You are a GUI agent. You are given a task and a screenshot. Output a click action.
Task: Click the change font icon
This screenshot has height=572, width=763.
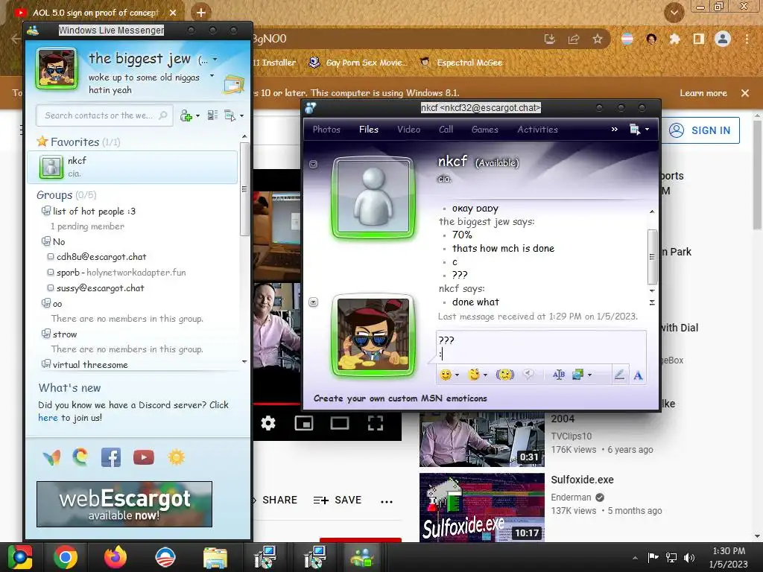point(559,375)
